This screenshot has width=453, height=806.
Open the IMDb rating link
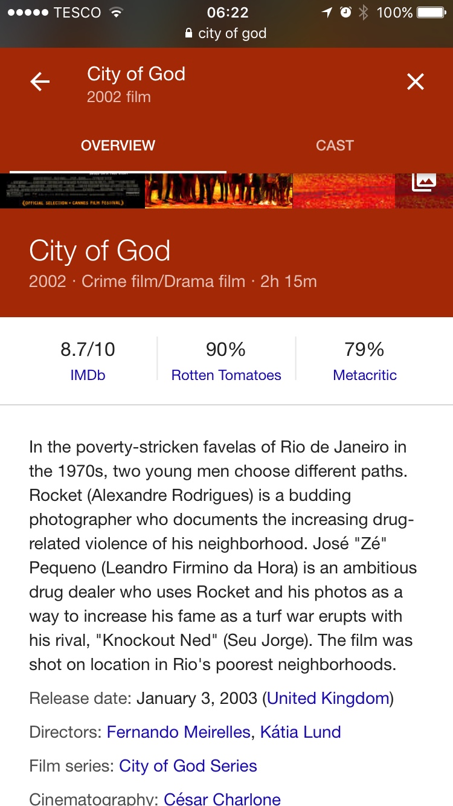pos(88,375)
